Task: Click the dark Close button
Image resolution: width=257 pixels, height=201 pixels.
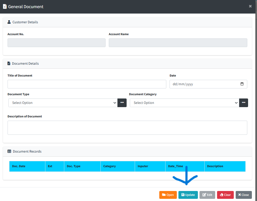Action: [244, 195]
